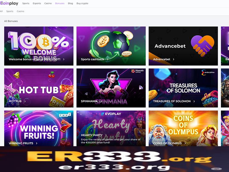This screenshot has height=172, width=229.
Task: Open chevron beside Treasures of Solomon label
Action: click(x=194, y=101)
